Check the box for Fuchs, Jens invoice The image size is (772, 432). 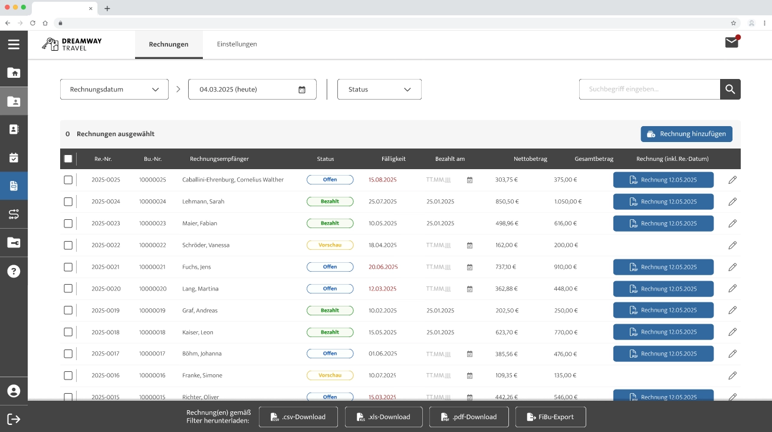[68, 267]
